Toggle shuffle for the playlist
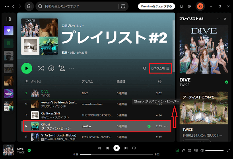The width and height of the screenshot is (233, 159). pyautogui.click(x=41, y=68)
